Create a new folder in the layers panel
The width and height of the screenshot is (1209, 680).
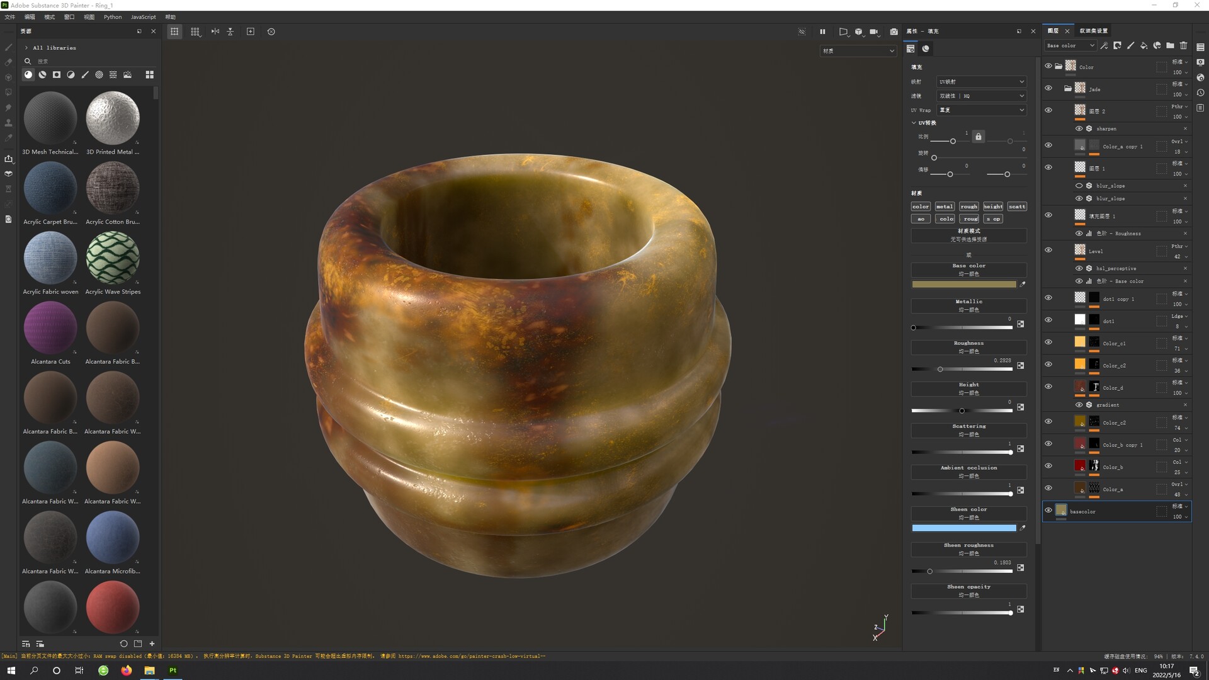(1170, 45)
